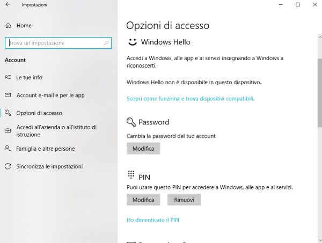
Task: Open Le tue info section
Action: 29,77
